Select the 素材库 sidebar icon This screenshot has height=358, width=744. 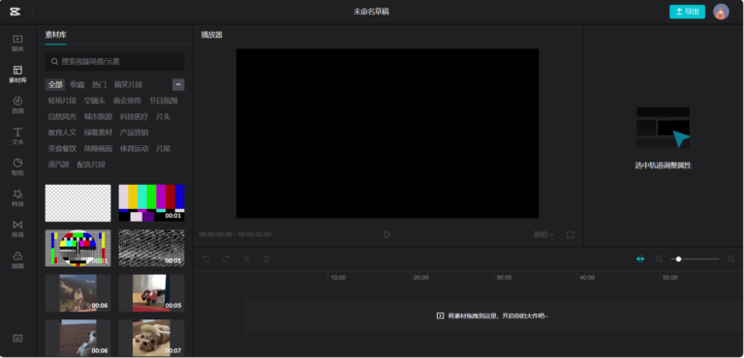point(17,74)
